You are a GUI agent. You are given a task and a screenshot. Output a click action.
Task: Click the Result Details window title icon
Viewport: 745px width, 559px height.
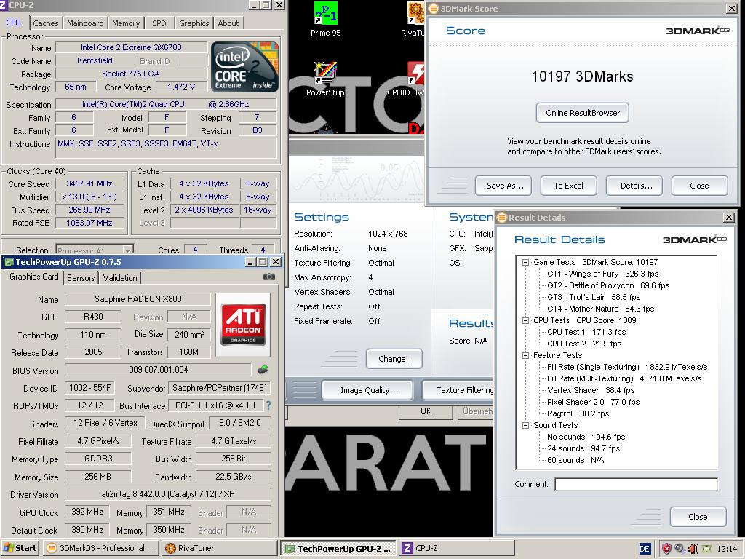502,217
